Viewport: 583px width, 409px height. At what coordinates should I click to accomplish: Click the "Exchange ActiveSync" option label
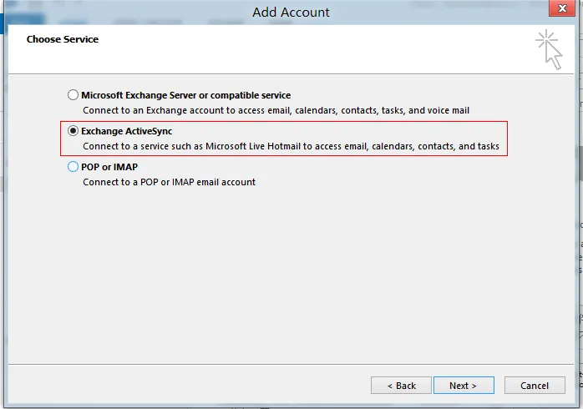(126, 131)
